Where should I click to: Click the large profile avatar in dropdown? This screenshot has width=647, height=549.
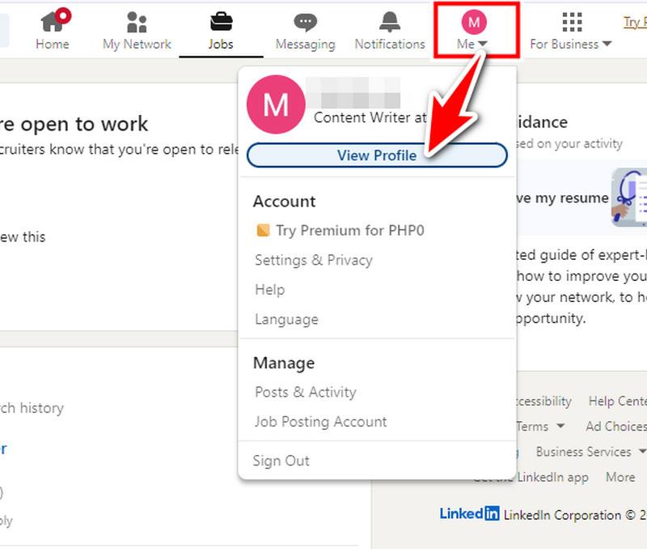coord(276,104)
